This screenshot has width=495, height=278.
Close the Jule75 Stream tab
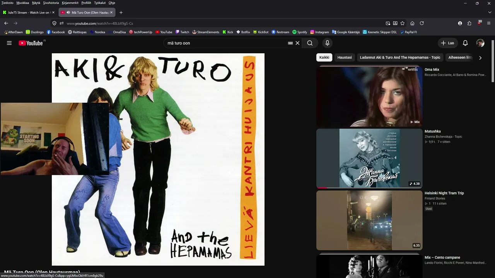[53, 12]
